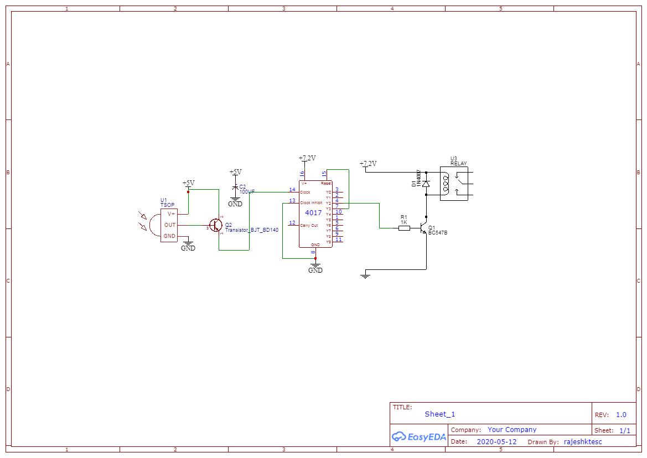
Task: Click the Sheet_1 title text
Action: 440,414
